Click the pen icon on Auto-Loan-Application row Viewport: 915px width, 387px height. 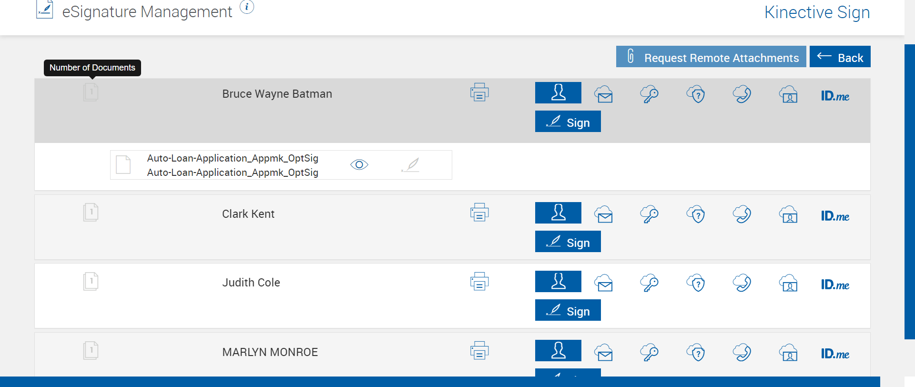coord(410,165)
